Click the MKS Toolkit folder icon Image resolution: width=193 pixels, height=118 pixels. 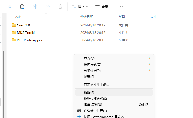[x=14, y=32]
